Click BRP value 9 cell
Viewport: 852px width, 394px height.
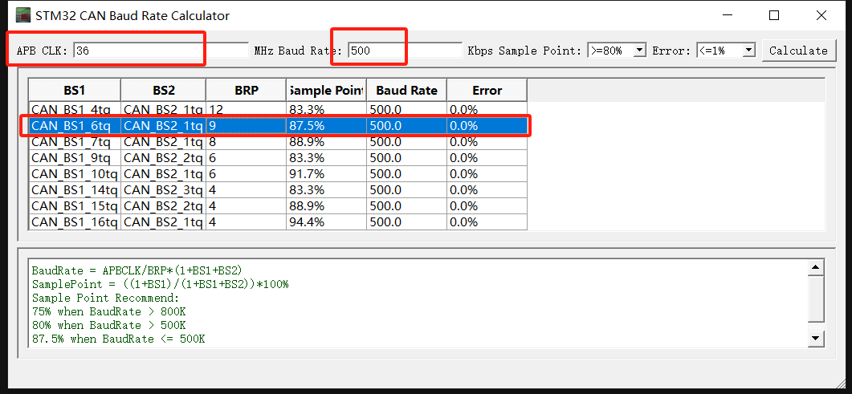(247, 126)
